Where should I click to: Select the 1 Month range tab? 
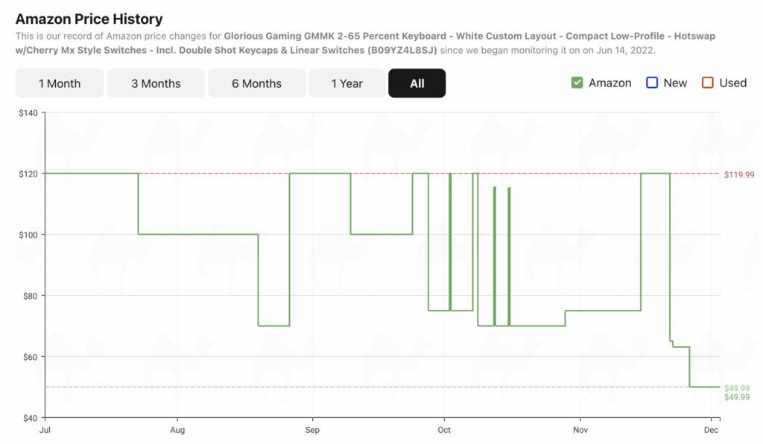[x=60, y=83]
